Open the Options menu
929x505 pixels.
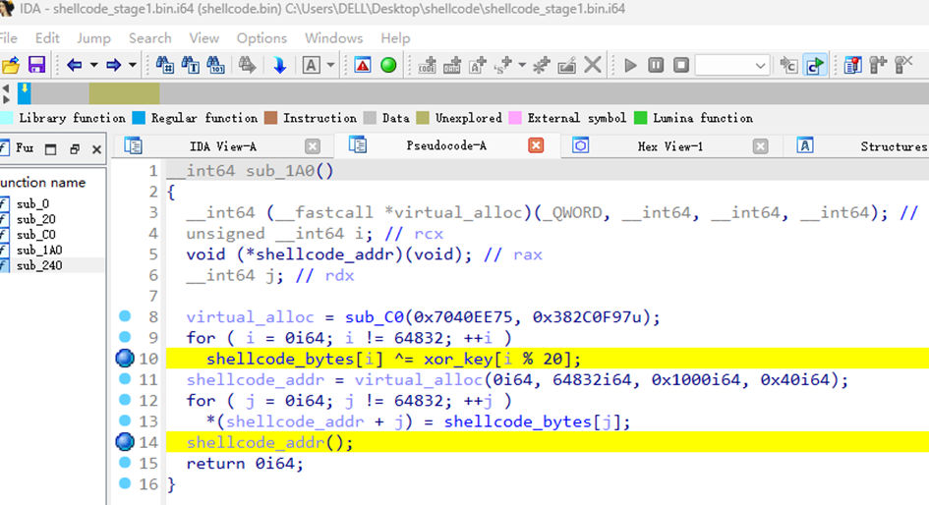coord(261,38)
